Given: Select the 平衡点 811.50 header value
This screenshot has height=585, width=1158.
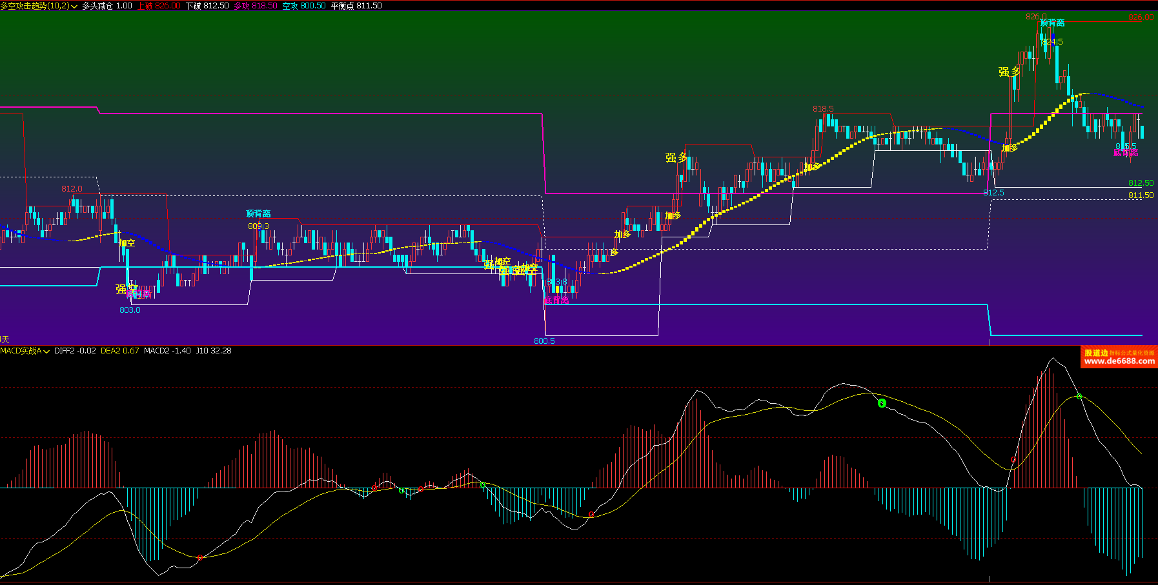Looking at the screenshot, I should click(356, 6).
